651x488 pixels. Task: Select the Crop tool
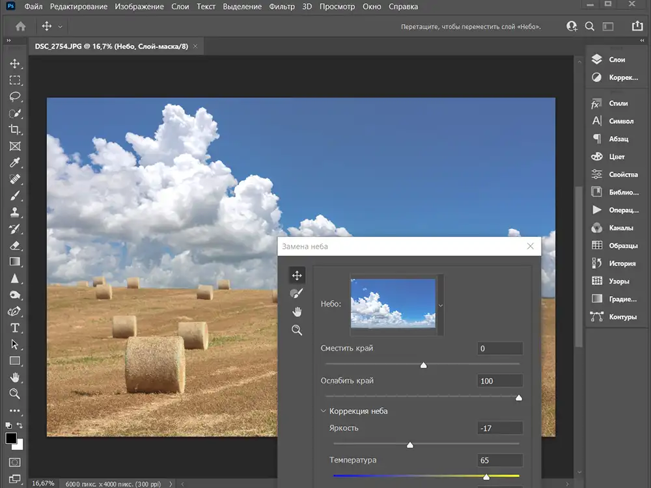tap(15, 129)
